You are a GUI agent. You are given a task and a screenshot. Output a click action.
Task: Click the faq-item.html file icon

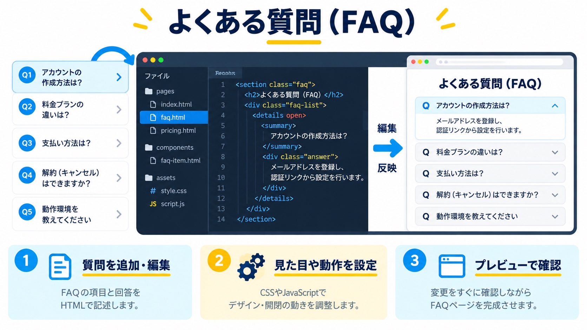pos(153,161)
